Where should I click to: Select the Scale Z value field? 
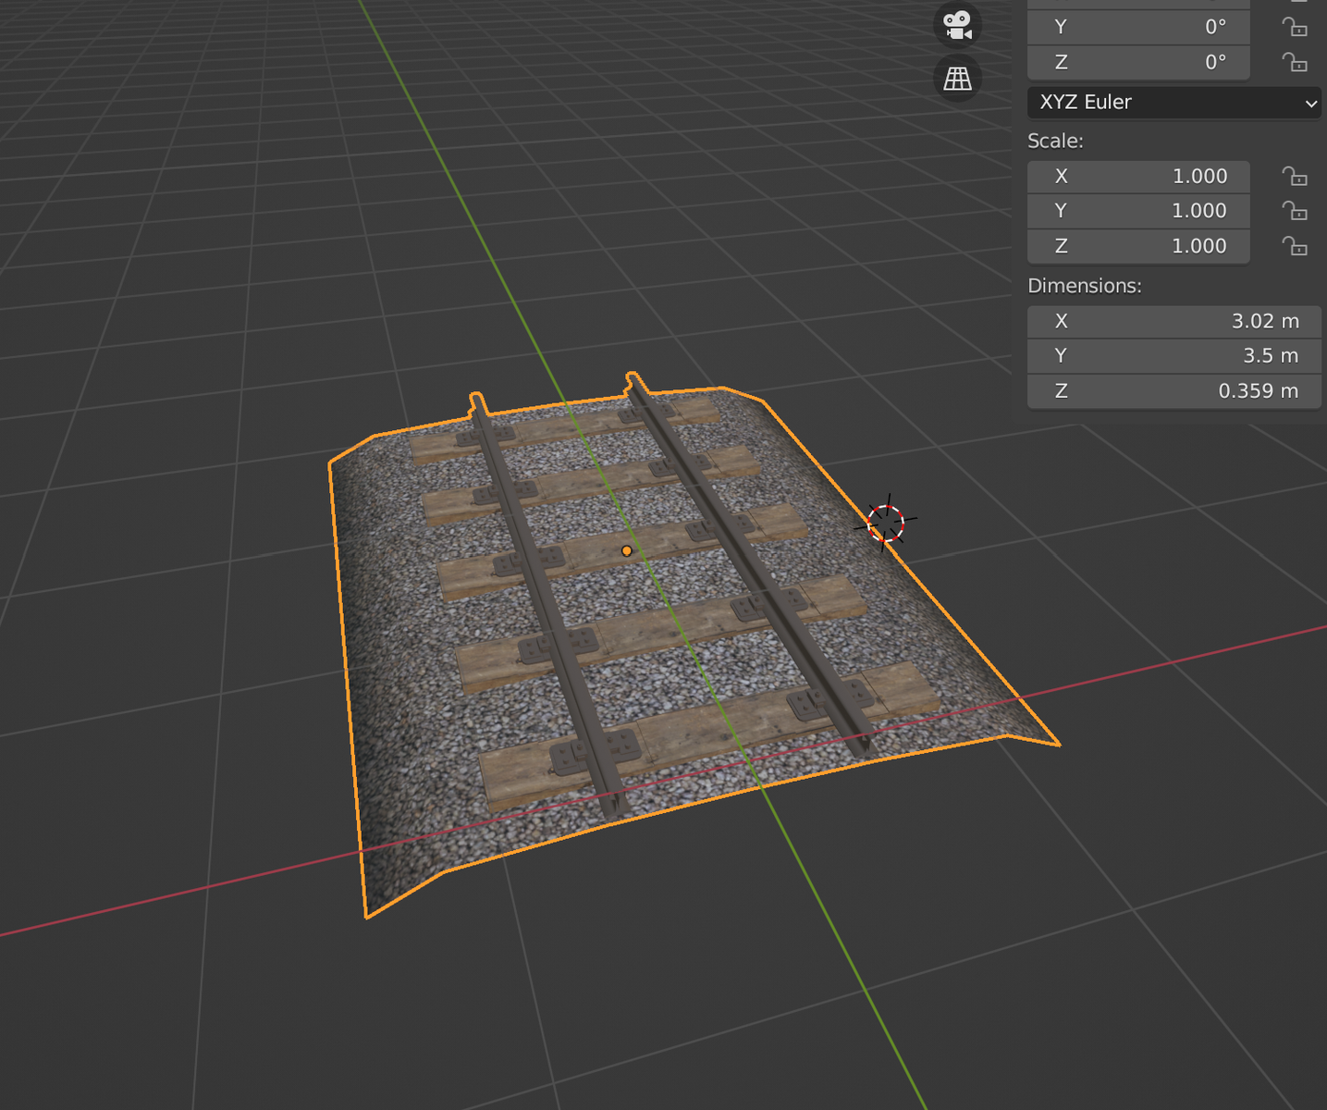click(1138, 246)
